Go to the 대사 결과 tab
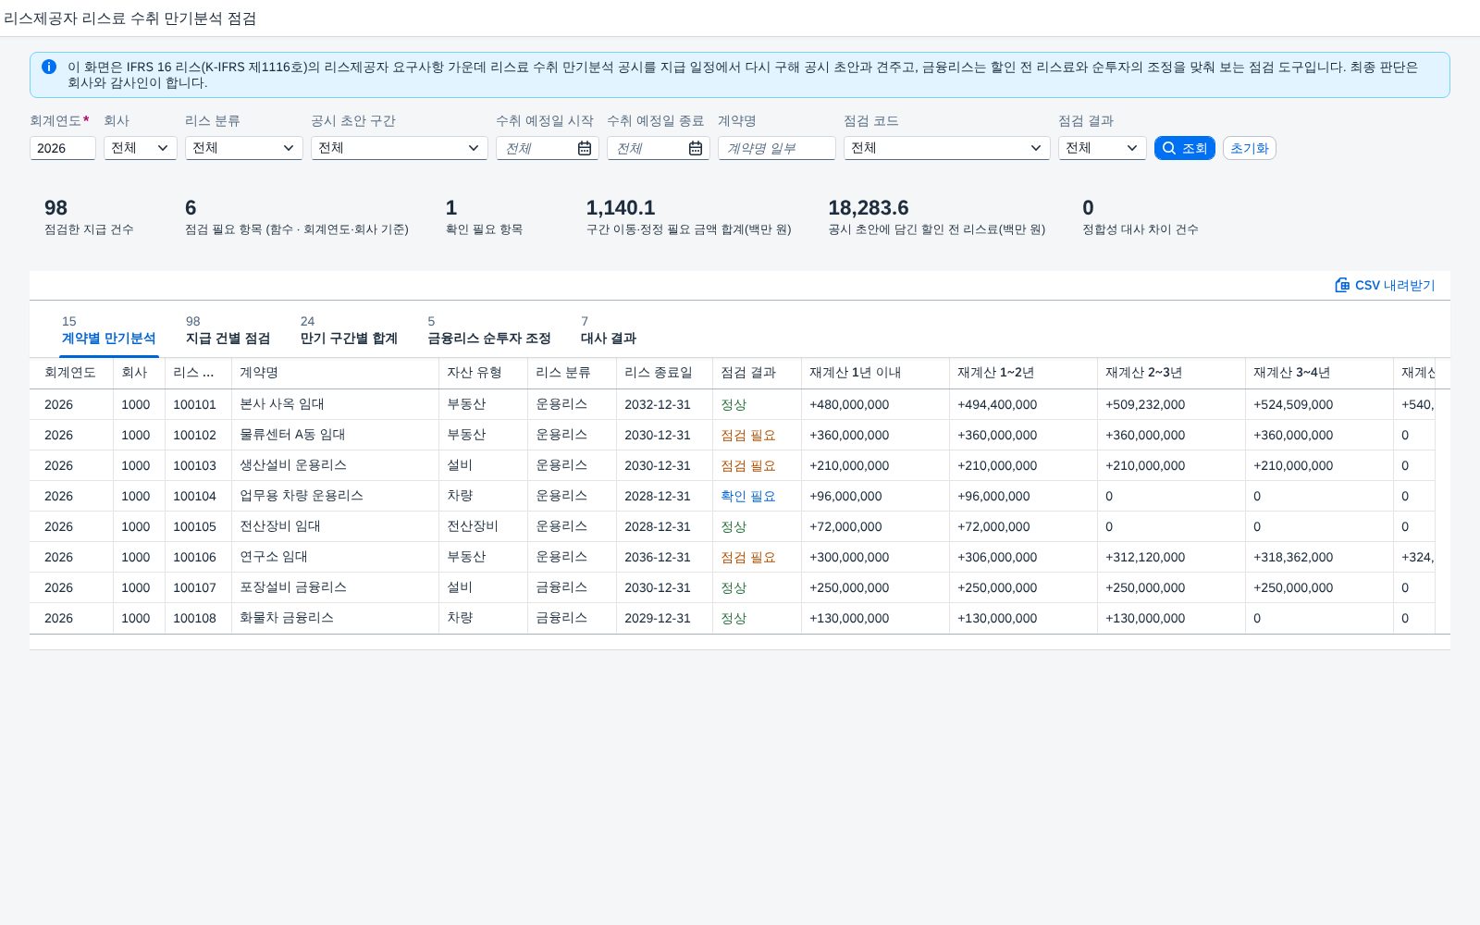This screenshot has height=925, width=1480. 609,330
